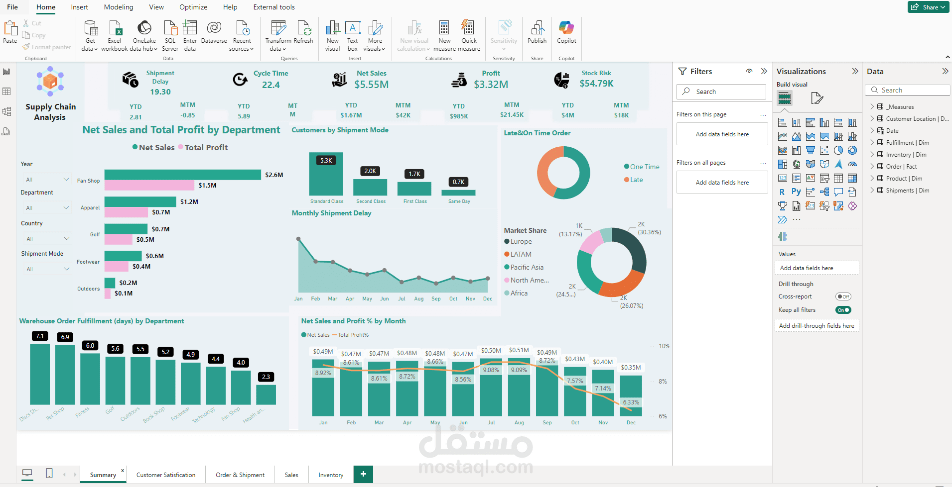The width and height of the screenshot is (952, 487).
Task: Click the Late legend color marker
Action: [627, 180]
